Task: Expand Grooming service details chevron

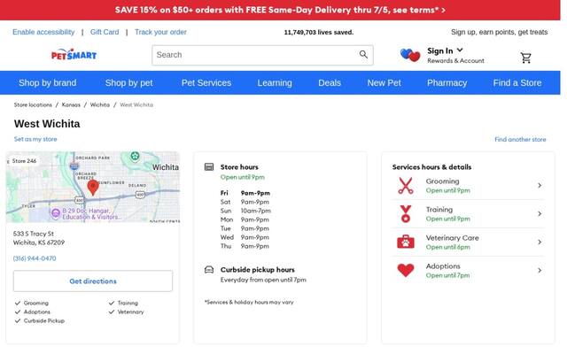Action: point(540,185)
